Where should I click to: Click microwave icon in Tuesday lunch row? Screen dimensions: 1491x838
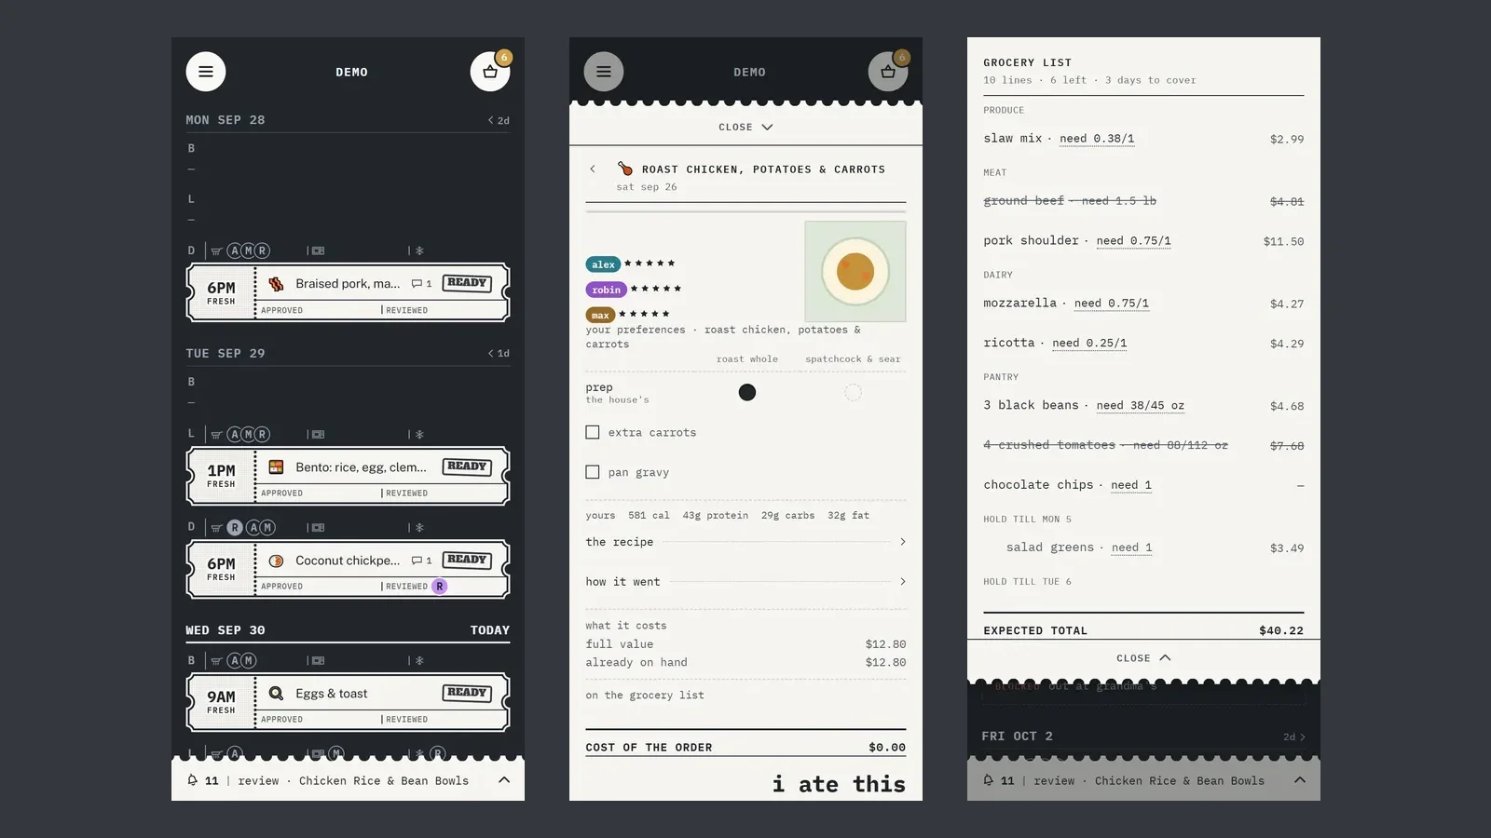point(319,434)
